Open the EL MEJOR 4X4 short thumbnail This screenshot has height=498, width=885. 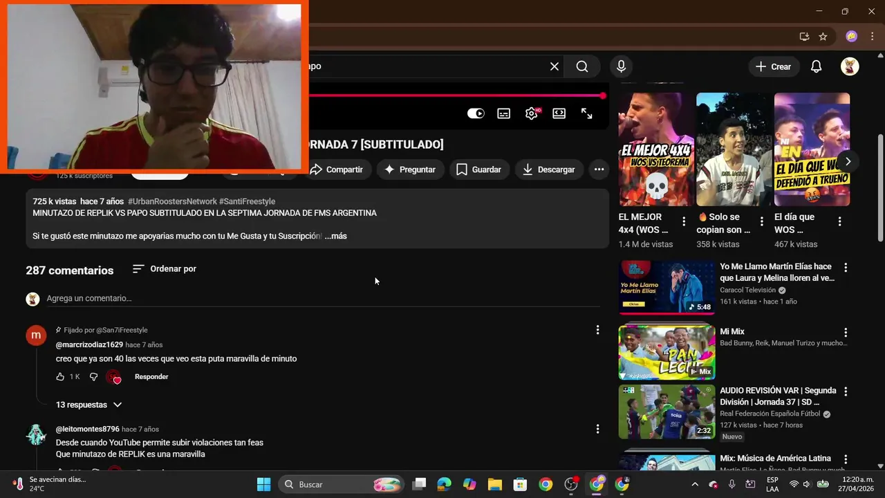pyautogui.click(x=655, y=149)
